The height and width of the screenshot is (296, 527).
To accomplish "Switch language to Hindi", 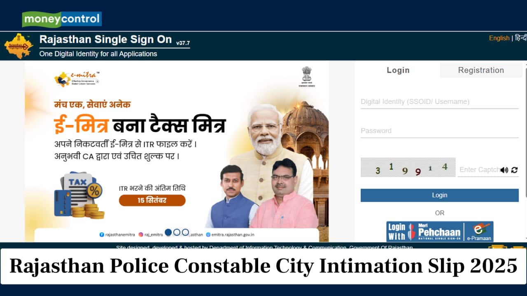I will (x=521, y=38).
